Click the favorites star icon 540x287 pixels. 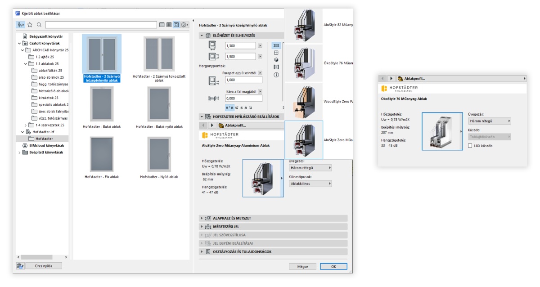tap(30, 25)
